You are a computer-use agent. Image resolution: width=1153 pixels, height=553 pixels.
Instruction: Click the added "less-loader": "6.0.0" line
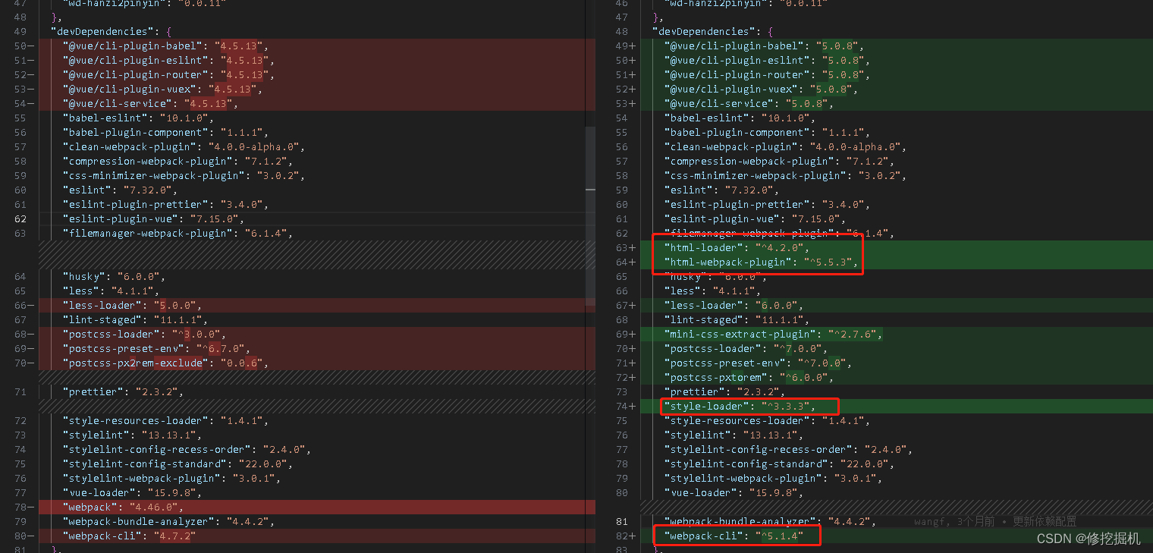tap(897, 306)
